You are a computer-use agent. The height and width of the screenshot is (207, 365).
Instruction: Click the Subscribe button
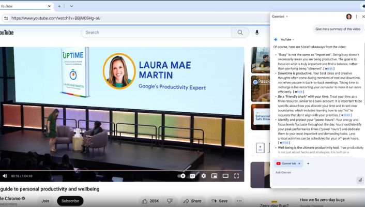coord(70,201)
